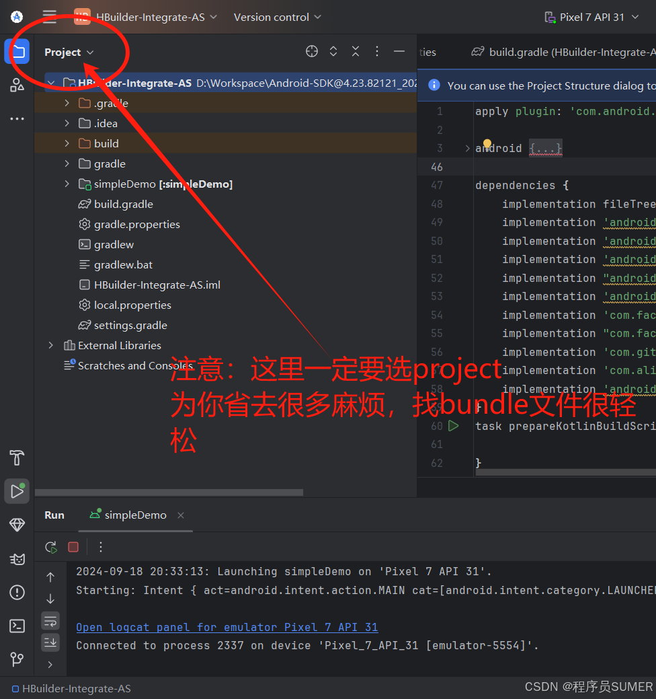Click the yellow intention bulb in editor
Viewport: 656px width, 699px height.
point(487,143)
